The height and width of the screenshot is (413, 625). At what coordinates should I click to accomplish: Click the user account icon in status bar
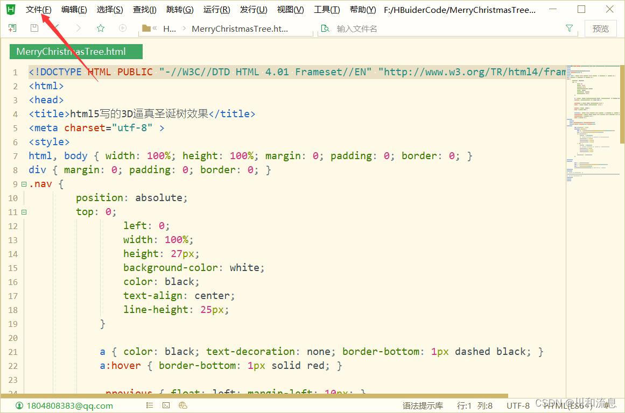19,405
